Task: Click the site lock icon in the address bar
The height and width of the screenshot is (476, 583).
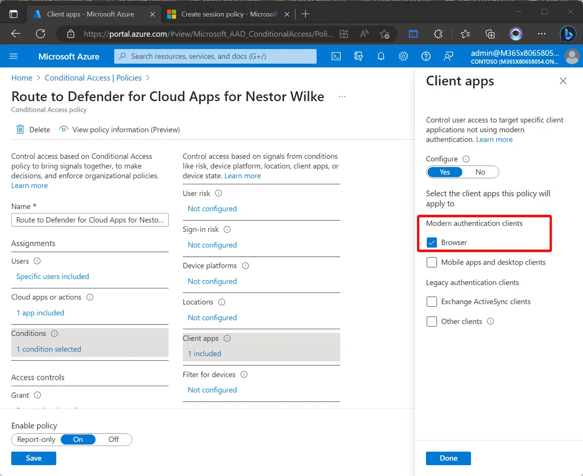Action: tap(71, 34)
